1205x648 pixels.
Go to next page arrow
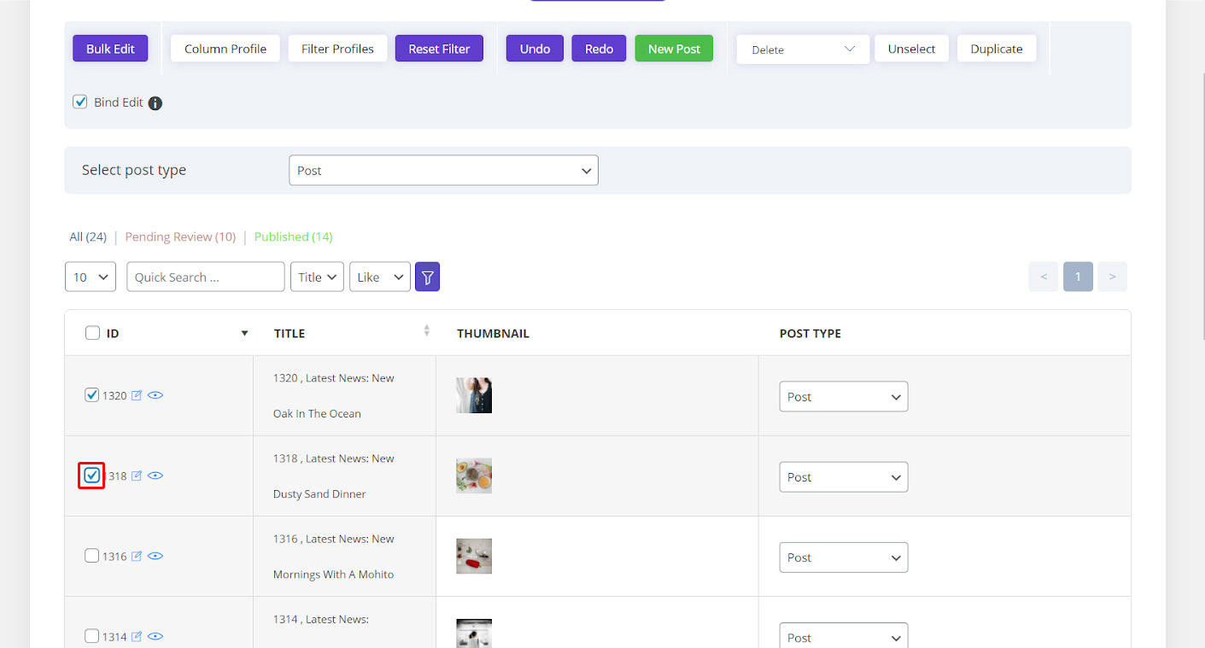[x=1112, y=277]
